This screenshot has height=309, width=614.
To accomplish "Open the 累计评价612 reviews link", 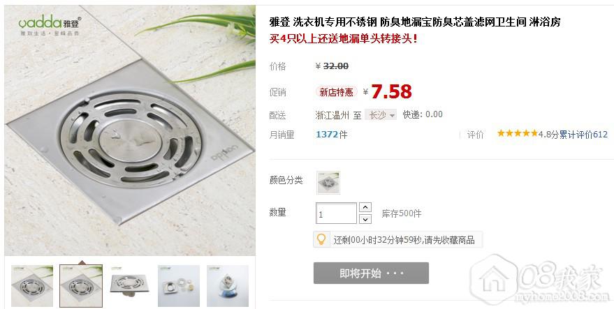I will pyautogui.click(x=583, y=135).
